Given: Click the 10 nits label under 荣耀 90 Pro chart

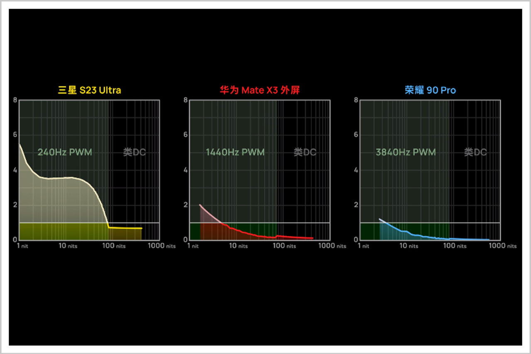Looking at the screenshot, I should 408,246.
